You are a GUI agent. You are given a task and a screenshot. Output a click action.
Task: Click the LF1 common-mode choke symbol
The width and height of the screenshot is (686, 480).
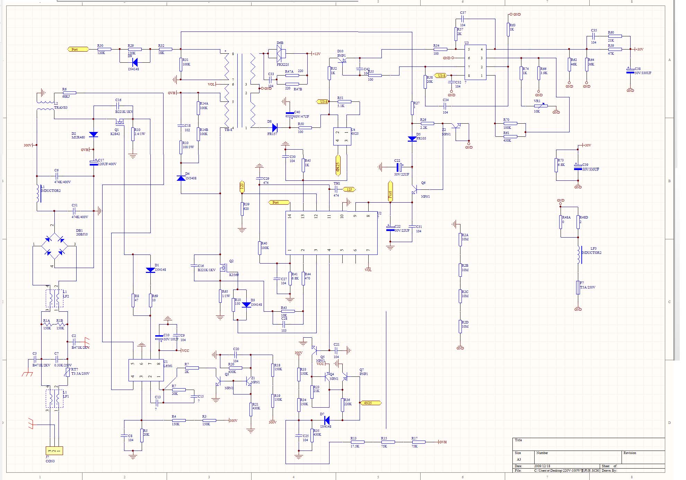(x=54, y=399)
